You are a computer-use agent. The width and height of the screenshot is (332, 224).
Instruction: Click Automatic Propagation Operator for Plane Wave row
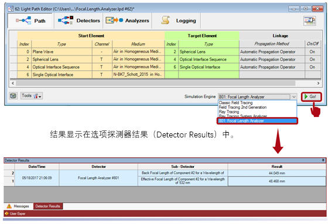(x=272, y=51)
